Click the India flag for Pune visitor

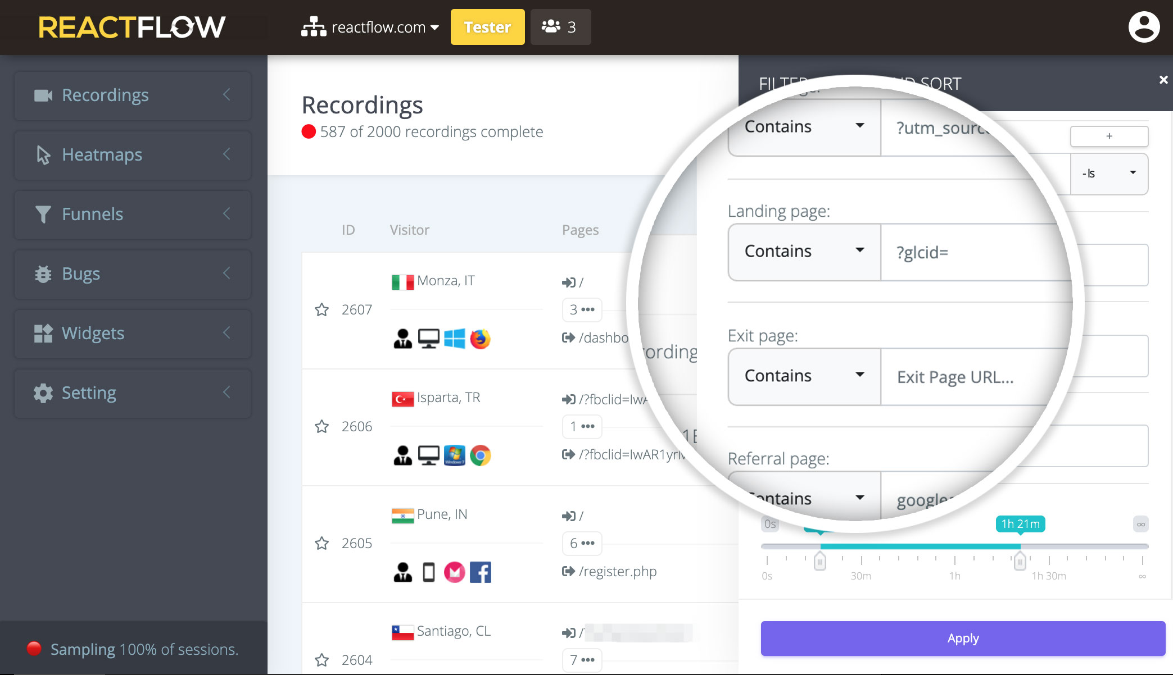[402, 516]
